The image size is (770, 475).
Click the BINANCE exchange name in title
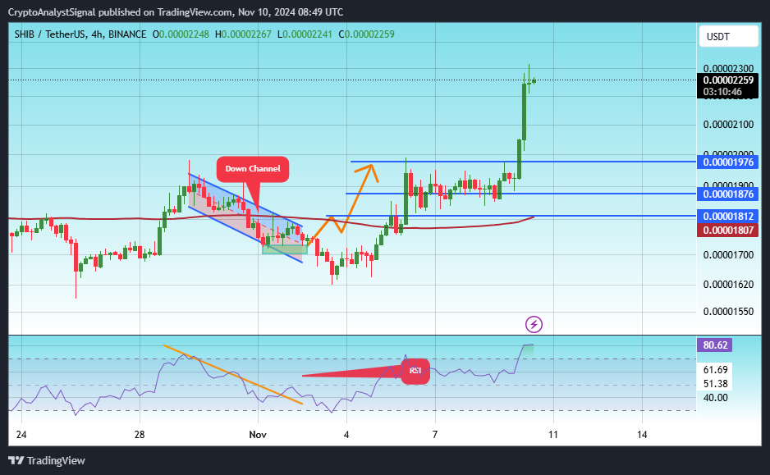127,34
